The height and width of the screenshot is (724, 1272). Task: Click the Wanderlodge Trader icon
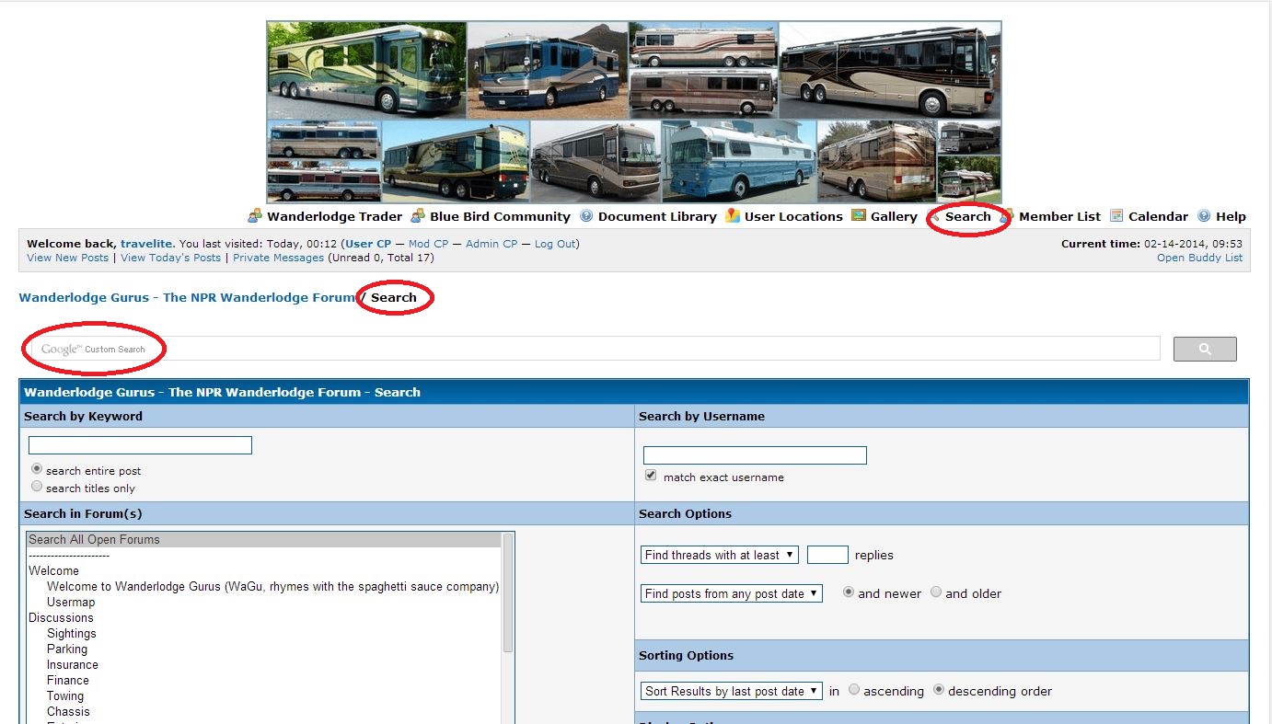pos(255,216)
